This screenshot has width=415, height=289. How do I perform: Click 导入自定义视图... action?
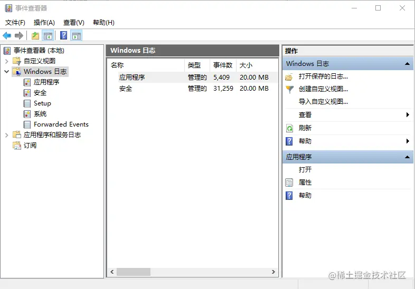point(323,102)
